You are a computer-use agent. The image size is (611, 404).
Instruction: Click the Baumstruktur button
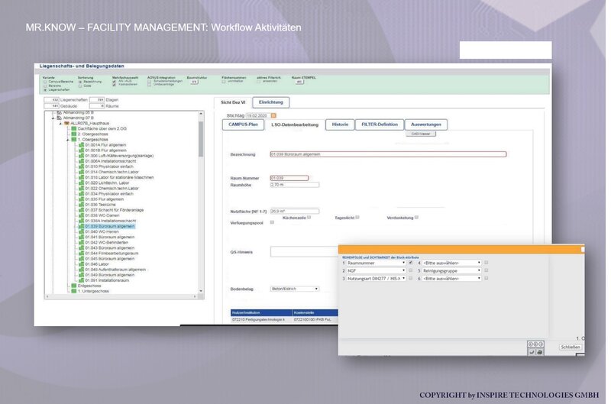pos(195,82)
